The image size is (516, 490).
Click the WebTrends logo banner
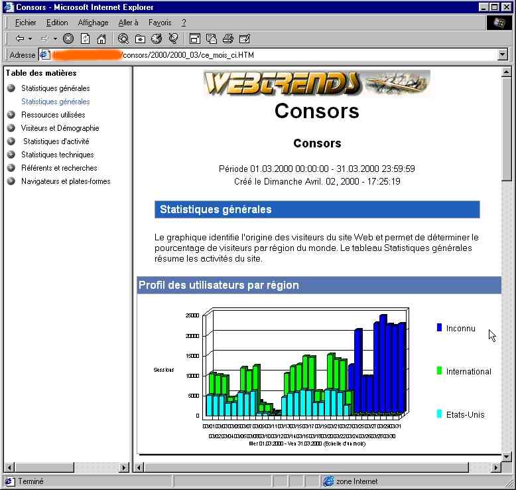pyautogui.click(x=316, y=83)
